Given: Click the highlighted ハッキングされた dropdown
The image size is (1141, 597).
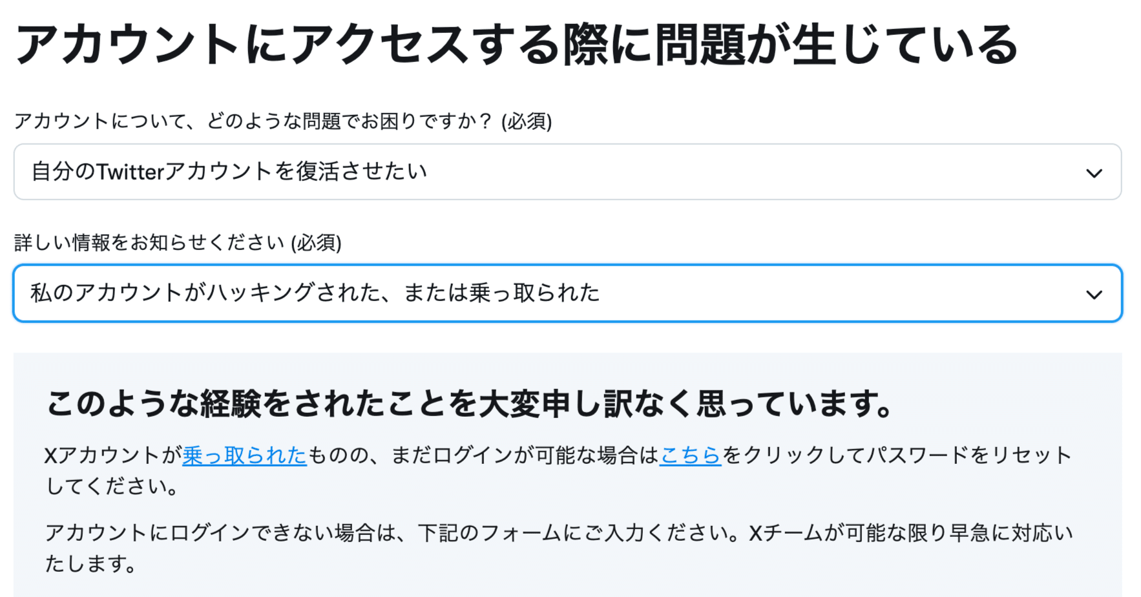Looking at the screenshot, I should (x=569, y=293).
